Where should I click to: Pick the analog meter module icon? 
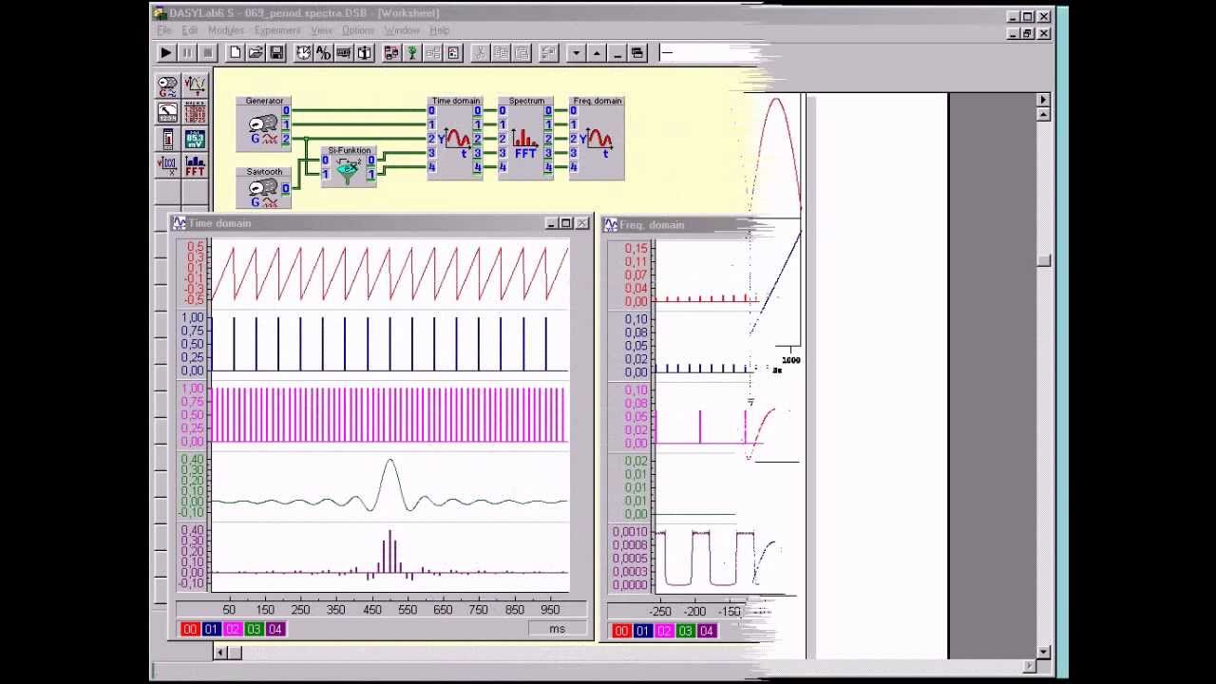167,113
